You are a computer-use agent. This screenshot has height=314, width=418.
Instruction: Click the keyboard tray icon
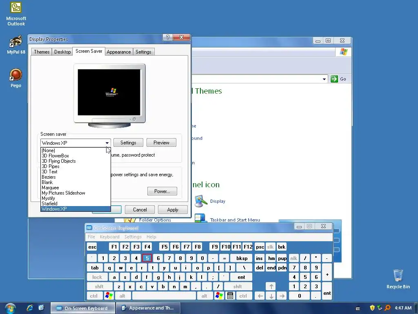coord(358,308)
